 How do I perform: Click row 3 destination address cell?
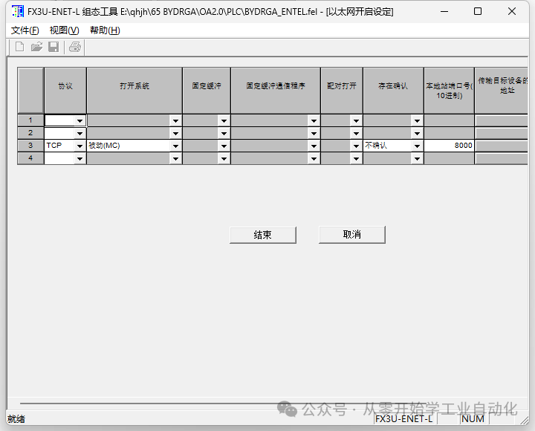[502, 146]
